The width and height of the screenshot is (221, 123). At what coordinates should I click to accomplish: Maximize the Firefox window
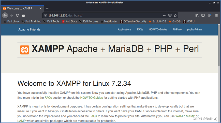(x=214, y=3)
